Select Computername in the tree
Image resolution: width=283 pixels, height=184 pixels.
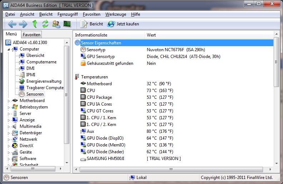click(41, 62)
